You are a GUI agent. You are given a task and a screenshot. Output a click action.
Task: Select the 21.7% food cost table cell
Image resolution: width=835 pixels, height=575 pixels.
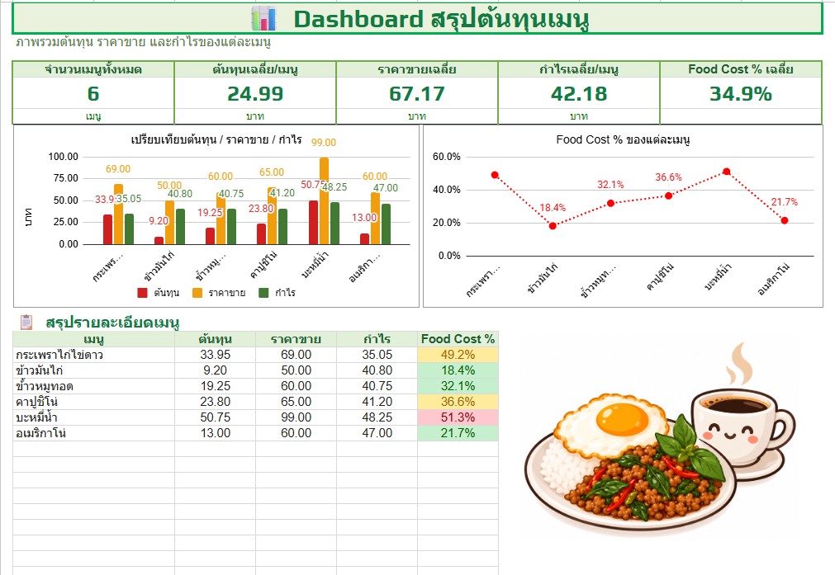(x=458, y=433)
